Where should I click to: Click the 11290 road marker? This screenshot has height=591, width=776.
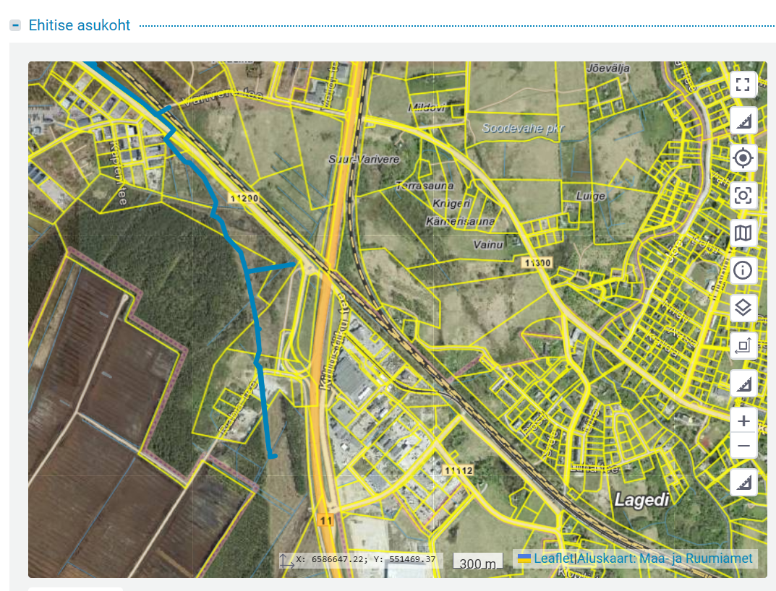coord(242,197)
